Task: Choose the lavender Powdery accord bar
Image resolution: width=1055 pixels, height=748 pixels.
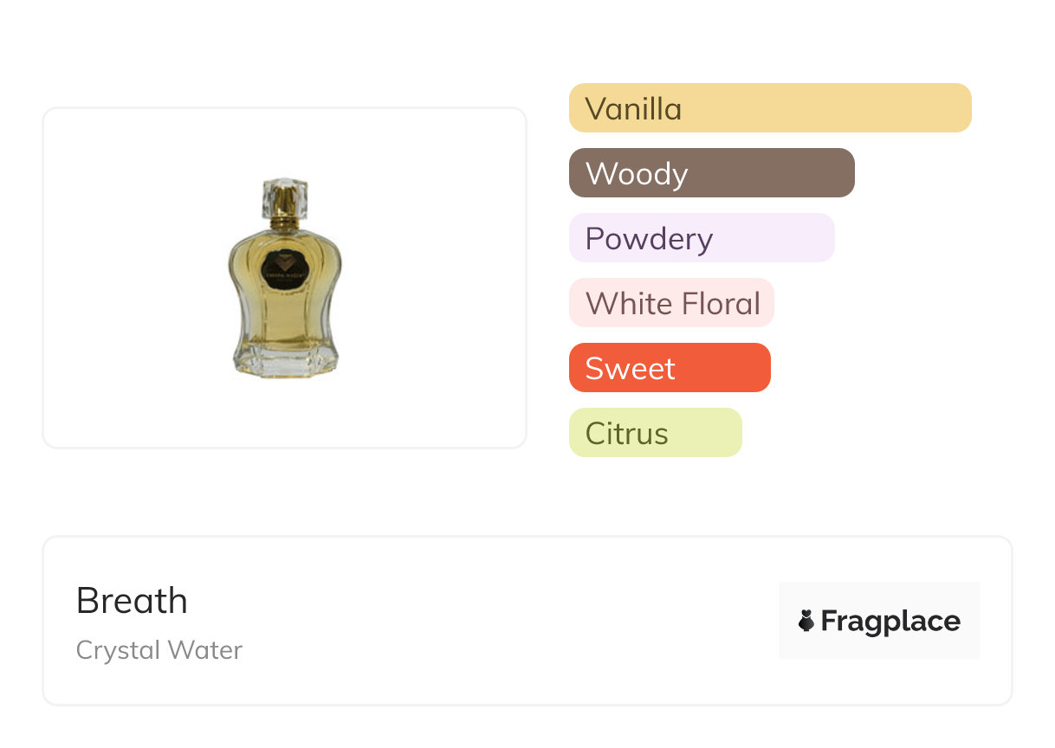Action: [702, 238]
